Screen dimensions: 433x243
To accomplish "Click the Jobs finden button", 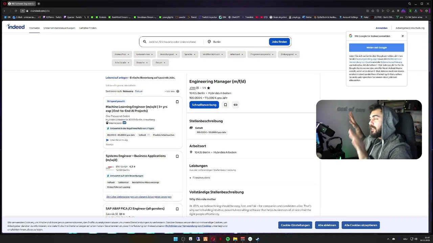I will point(279,42).
